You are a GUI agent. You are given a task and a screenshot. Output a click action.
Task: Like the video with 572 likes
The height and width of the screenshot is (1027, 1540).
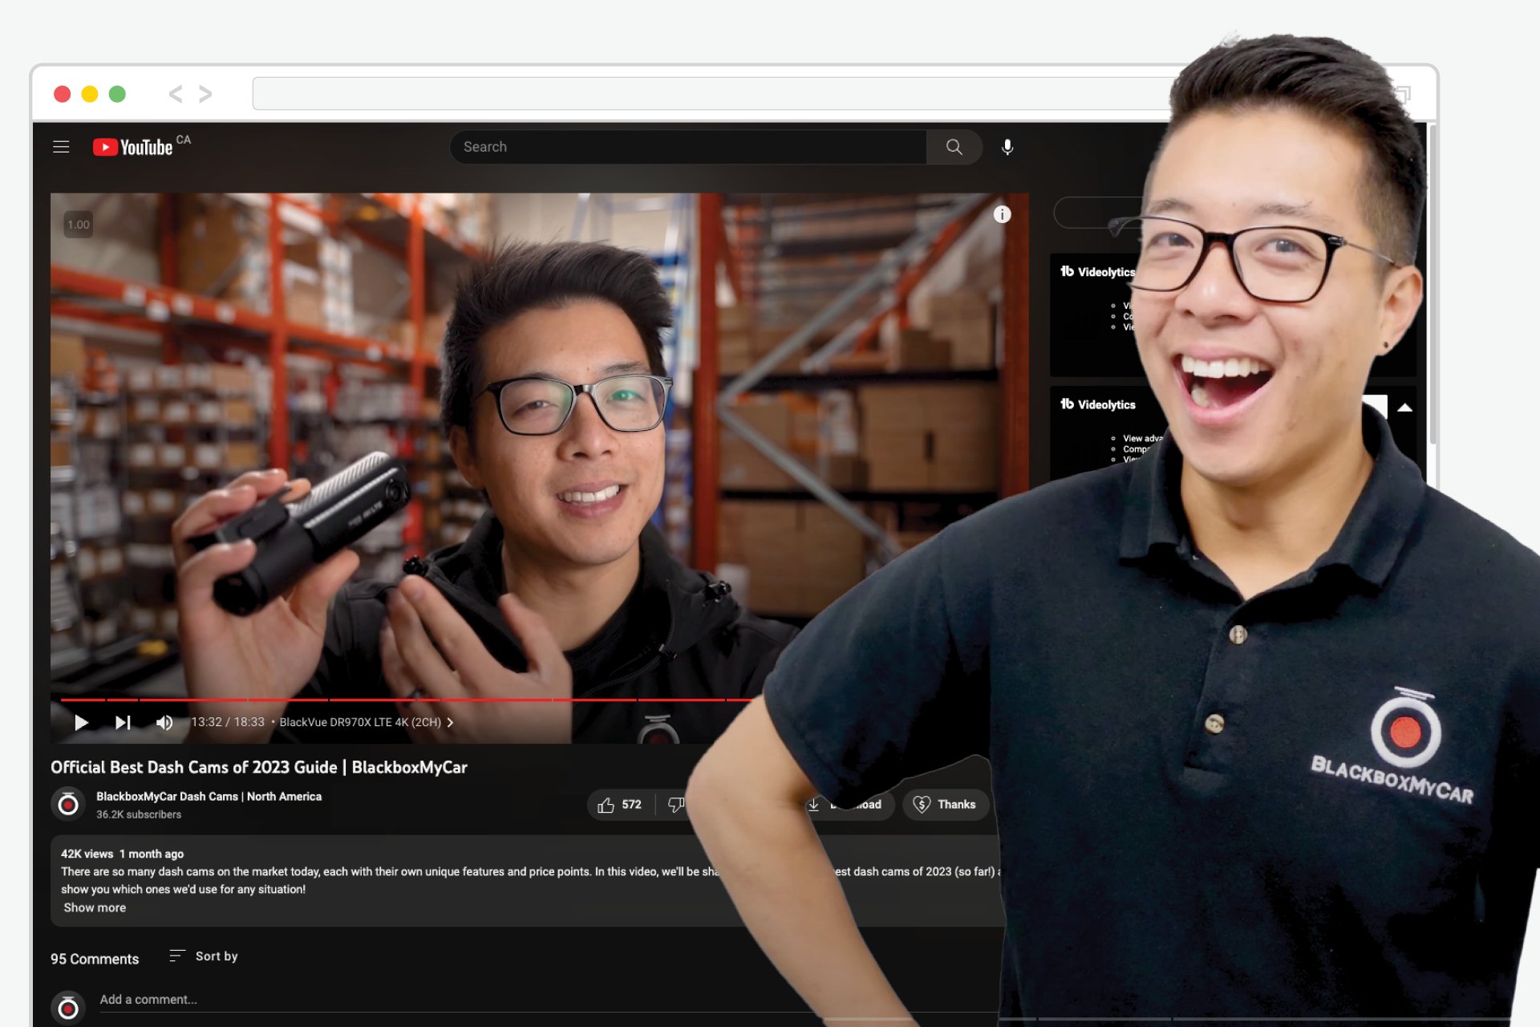point(620,804)
